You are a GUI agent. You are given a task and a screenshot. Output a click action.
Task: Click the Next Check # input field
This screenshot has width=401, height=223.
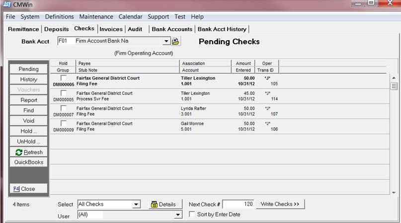[x=239, y=204]
